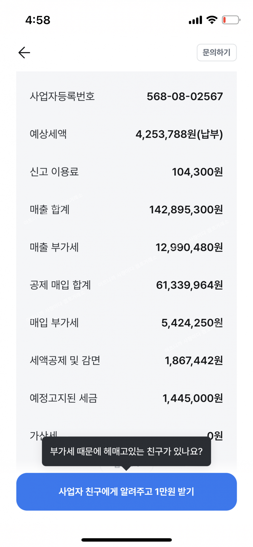Tap the 104,300원 filing fee value
Screen dimensions: 253x547
tap(197, 172)
